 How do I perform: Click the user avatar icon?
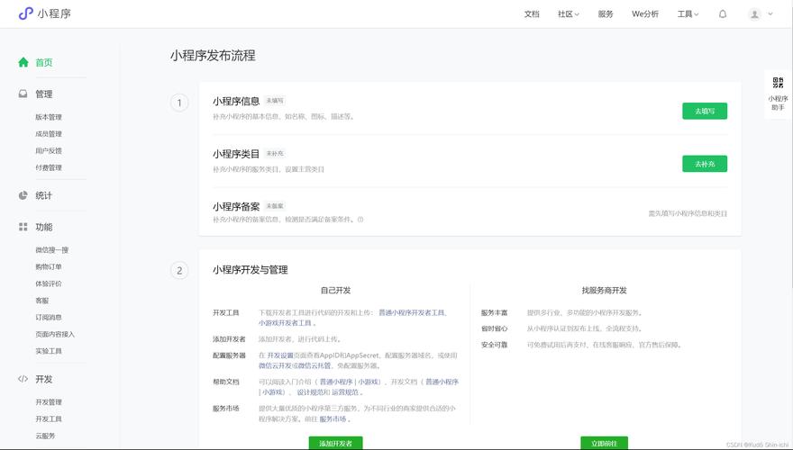tap(754, 14)
